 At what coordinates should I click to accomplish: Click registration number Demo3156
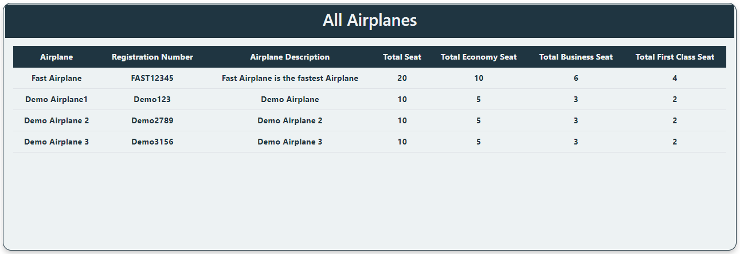(x=152, y=142)
